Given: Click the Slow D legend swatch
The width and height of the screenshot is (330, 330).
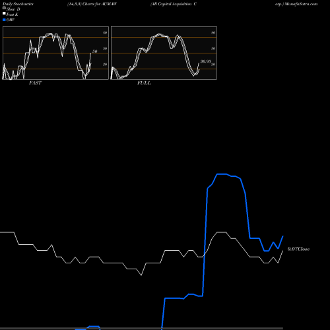Looking at the screenshot, I should (4, 9).
